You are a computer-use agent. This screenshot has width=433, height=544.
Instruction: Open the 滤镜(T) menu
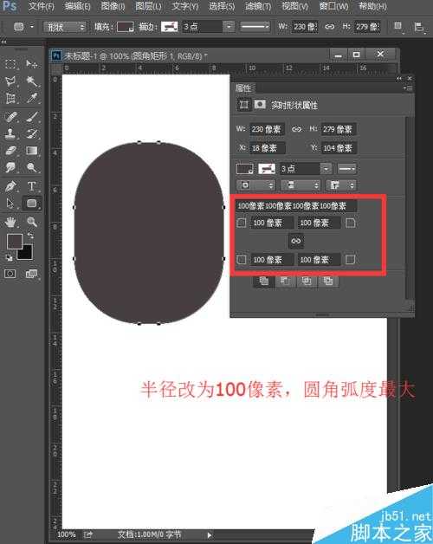coord(258,6)
